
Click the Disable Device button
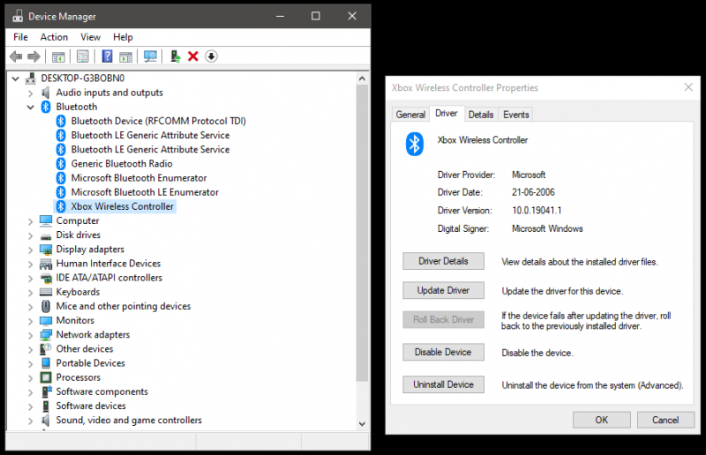pos(444,352)
